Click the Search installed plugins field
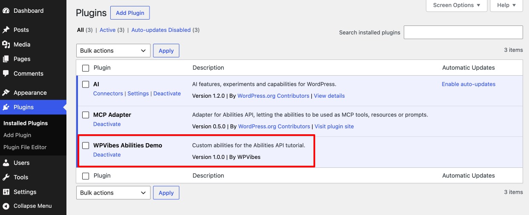The image size is (529, 215). (463, 32)
